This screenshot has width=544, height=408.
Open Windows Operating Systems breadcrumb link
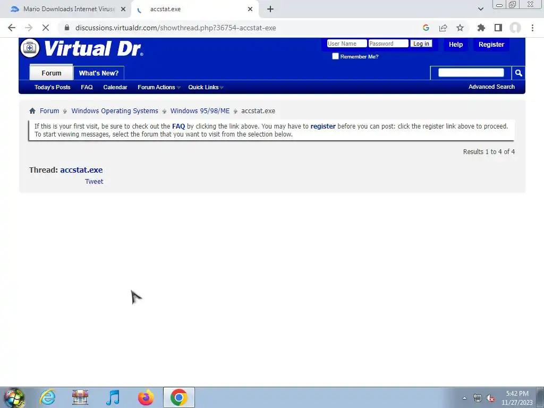click(115, 110)
